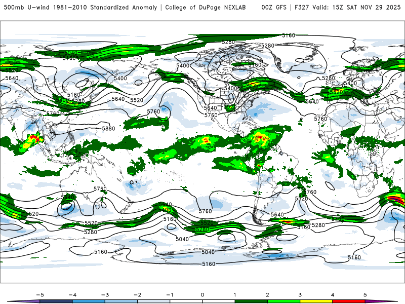Click the colorbar tick label '3'
The height and width of the screenshot is (304, 405).
300,295
